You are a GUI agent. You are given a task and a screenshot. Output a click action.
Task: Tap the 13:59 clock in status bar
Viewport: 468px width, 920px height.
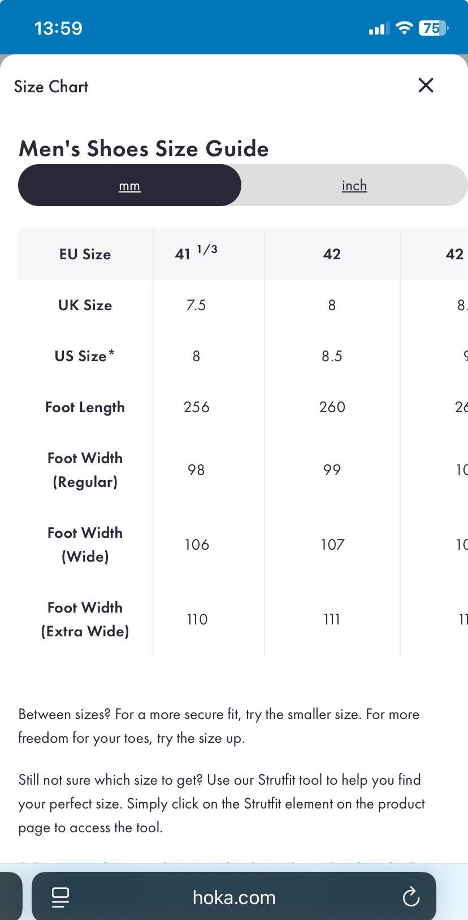click(x=58, y=28)
